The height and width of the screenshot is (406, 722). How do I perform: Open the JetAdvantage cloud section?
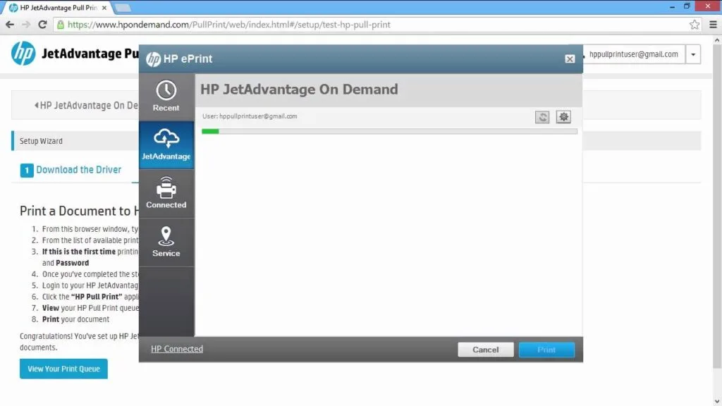166,145
